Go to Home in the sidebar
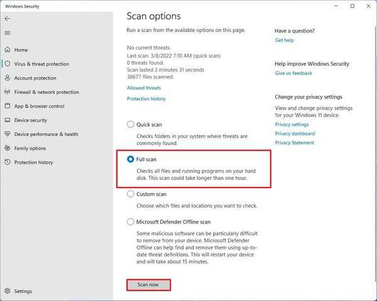377x301 pixels. pyautogui.click(x=21, y=50)
